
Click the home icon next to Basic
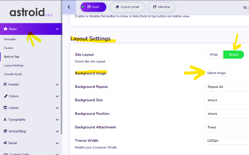coord(6,29)
